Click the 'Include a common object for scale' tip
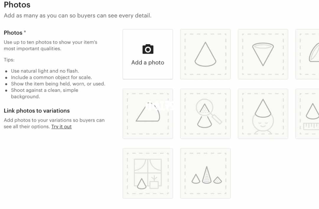This screenshot has height=209, width=319. 51,78
